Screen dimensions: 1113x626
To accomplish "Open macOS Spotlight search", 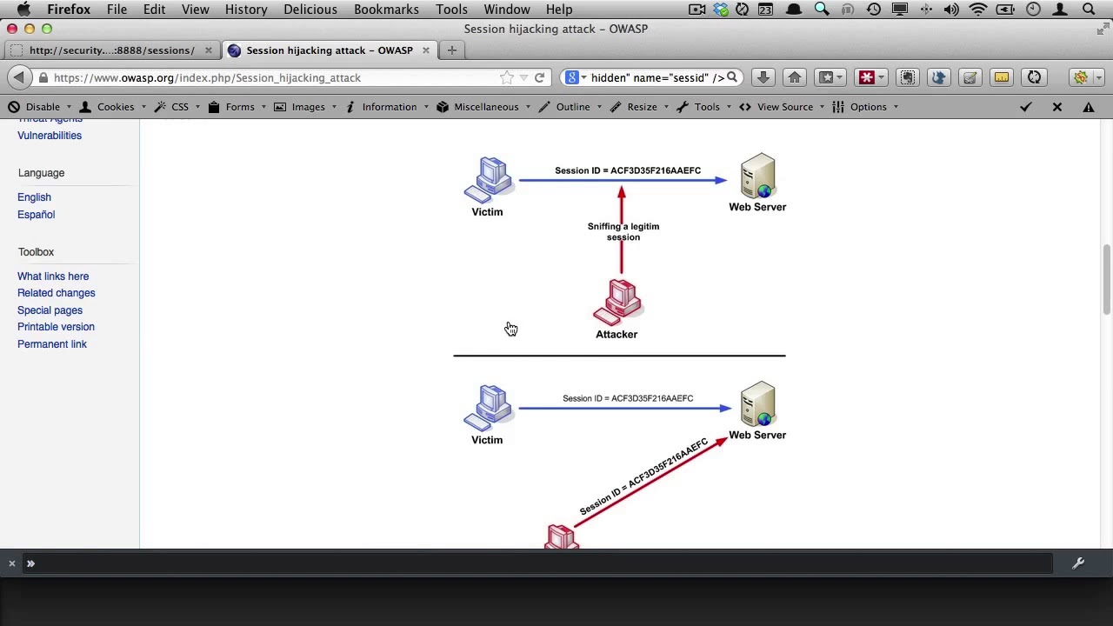I will point(1089,10).
